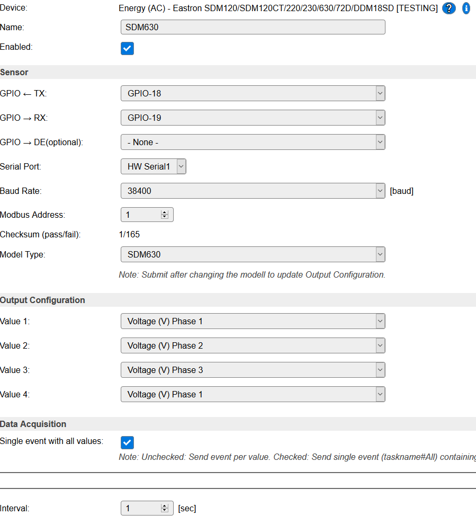
Task: Open the Model Type dropdown showing SDM630
Action: 253,254
